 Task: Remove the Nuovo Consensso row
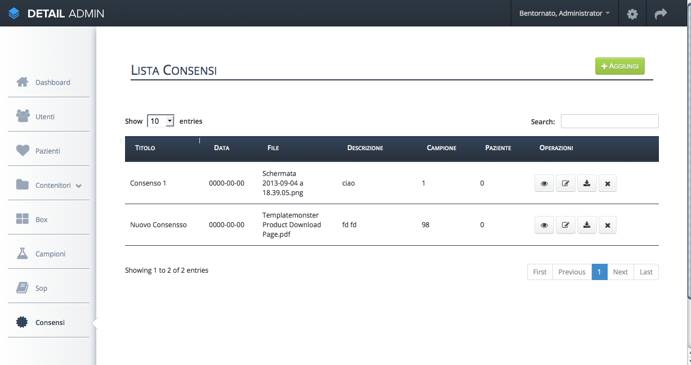tap(608, 225)
